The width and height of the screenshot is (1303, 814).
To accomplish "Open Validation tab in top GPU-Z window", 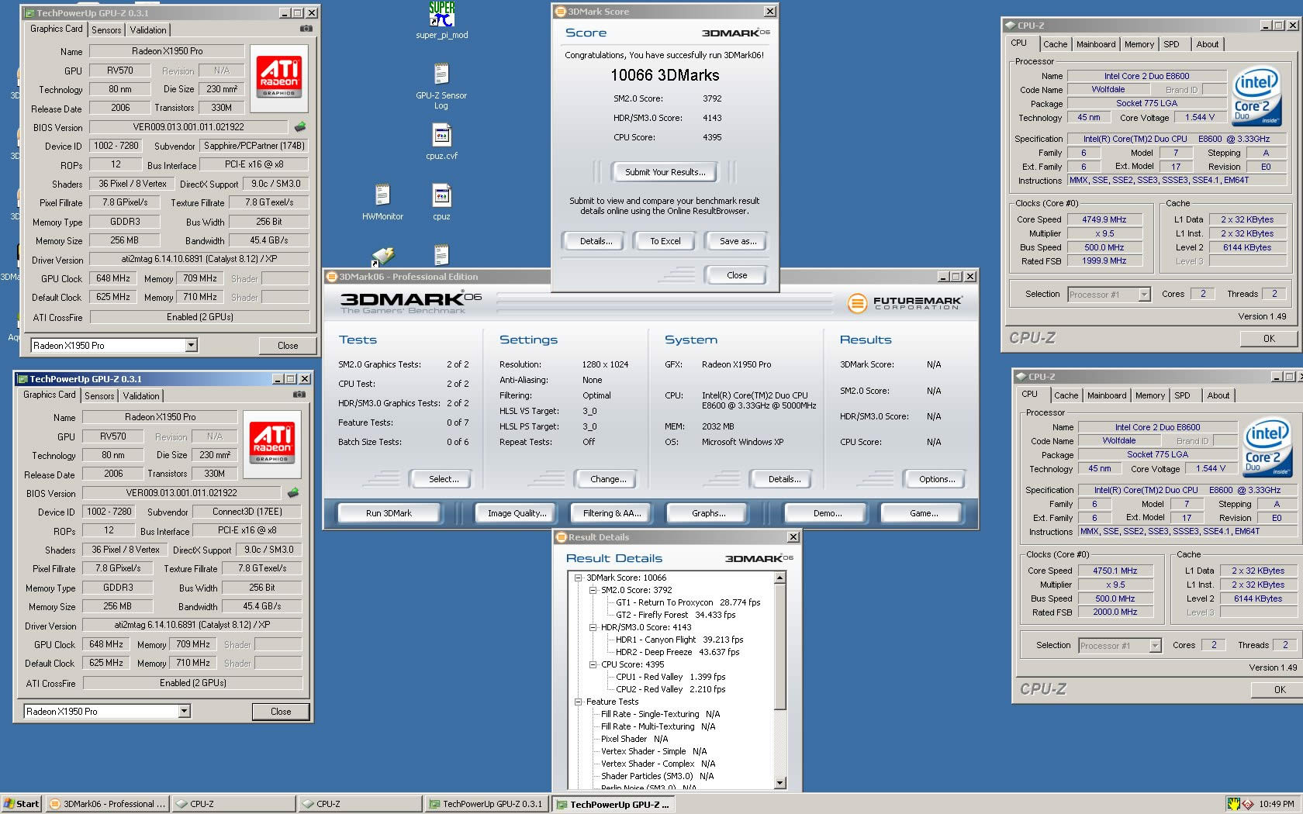I will 148,30.
